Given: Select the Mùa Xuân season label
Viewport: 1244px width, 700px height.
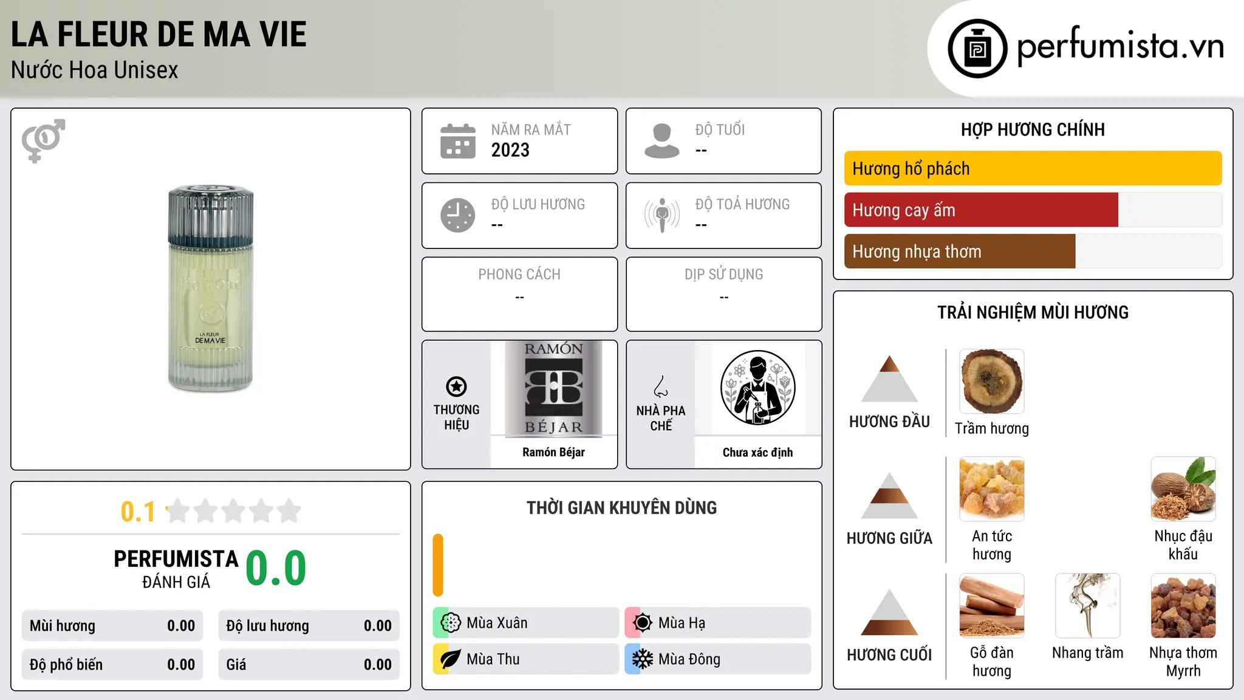Looking at the screenshot, I should 497,623.
